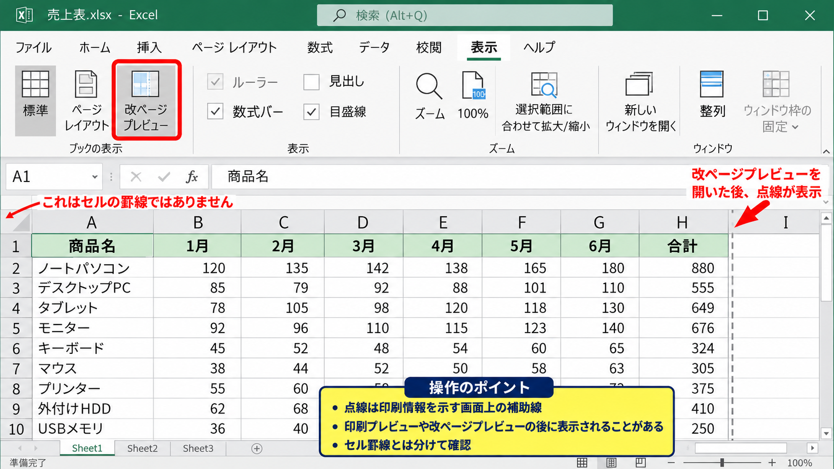
Task: Click the select-all corner triangle
Action: (x=20, y=222)
